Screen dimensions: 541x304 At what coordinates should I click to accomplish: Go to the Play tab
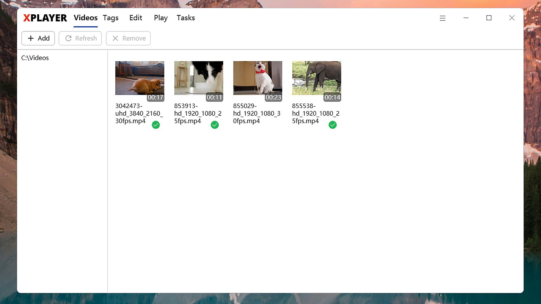point(161,18)
